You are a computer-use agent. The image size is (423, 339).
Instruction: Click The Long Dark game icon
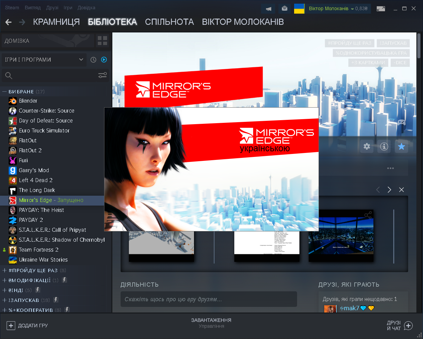pos(13,190)
